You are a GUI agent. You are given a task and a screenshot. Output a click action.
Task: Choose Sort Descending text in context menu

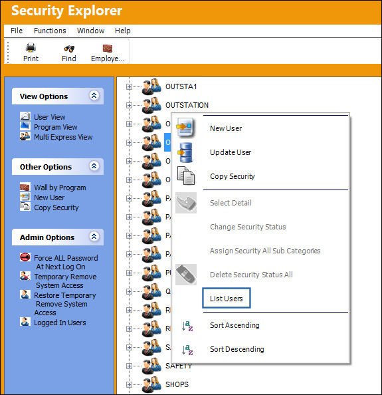coord(237,349)
